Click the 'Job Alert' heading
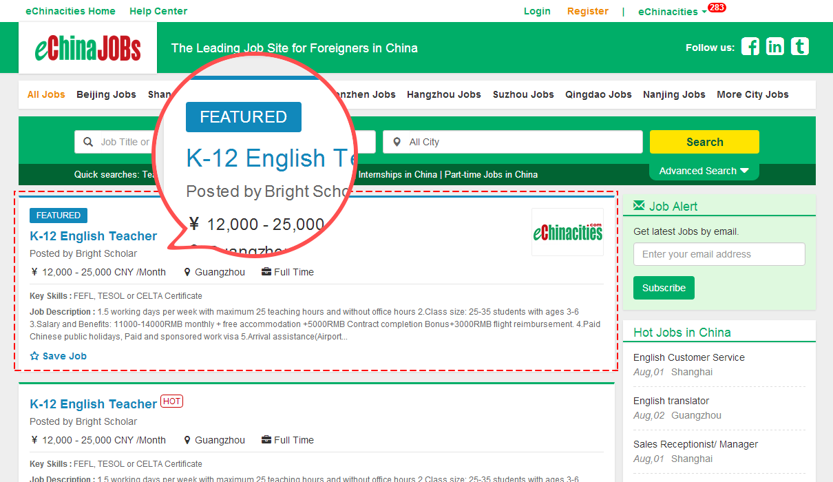833x482 pixels. pyautogui.click(x=673, y=206)
